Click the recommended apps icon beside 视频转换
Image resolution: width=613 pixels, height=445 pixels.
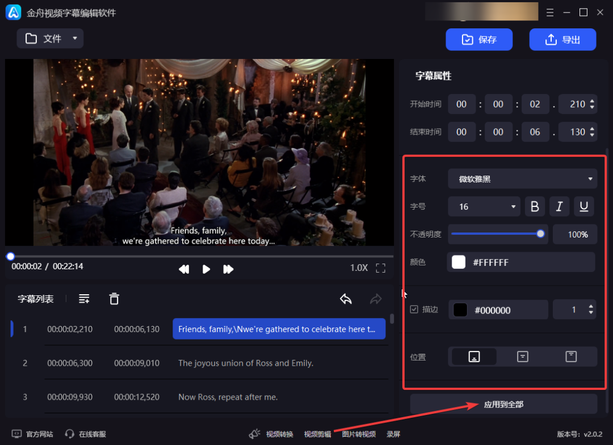click(x=254, y=434)
